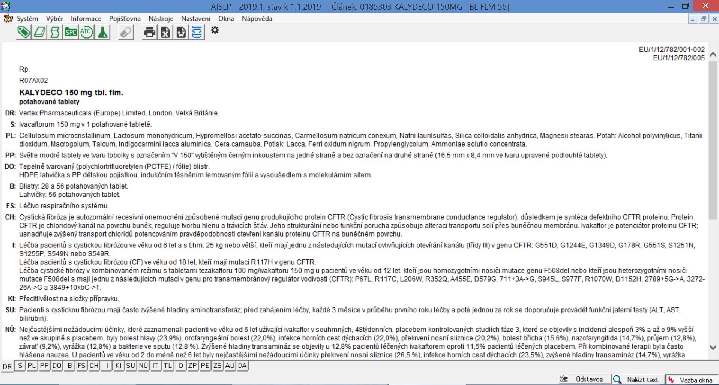Screen dimensions: 719x385
Task: Switch to the S tab at bottom
Action: [20, 366]
